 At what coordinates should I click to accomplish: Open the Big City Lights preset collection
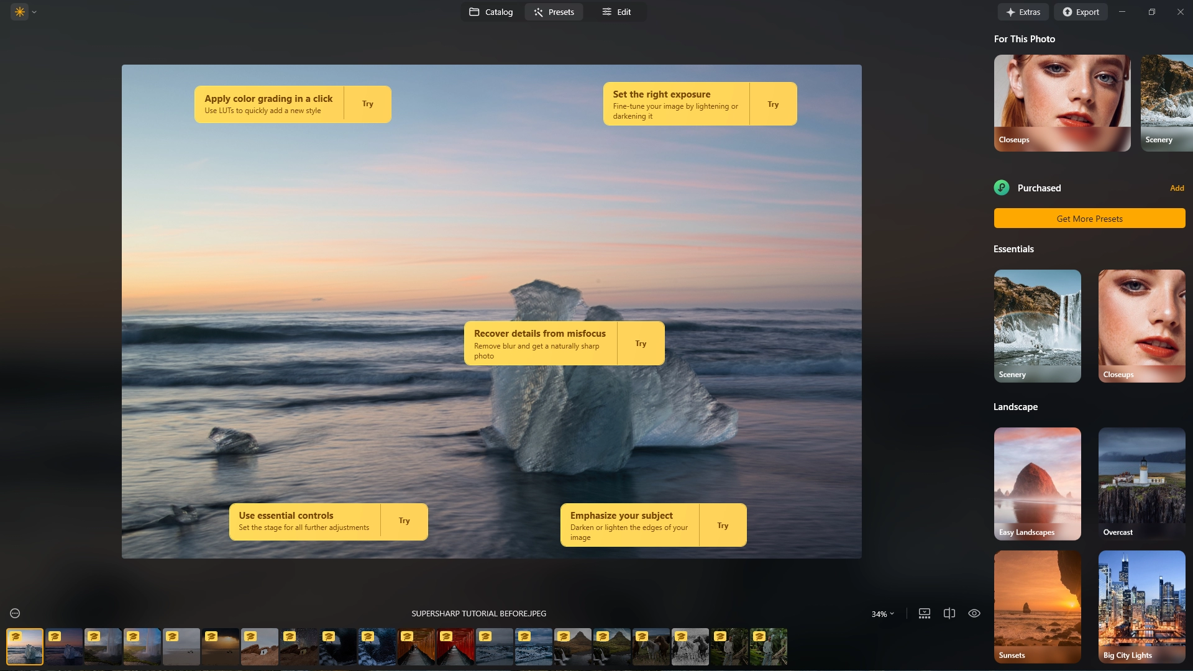1141,606
